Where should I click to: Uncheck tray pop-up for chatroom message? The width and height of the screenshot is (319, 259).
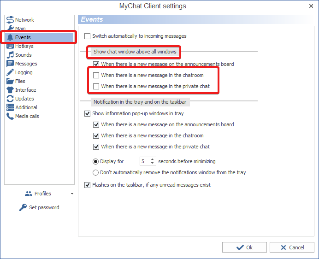pos(96,135)
